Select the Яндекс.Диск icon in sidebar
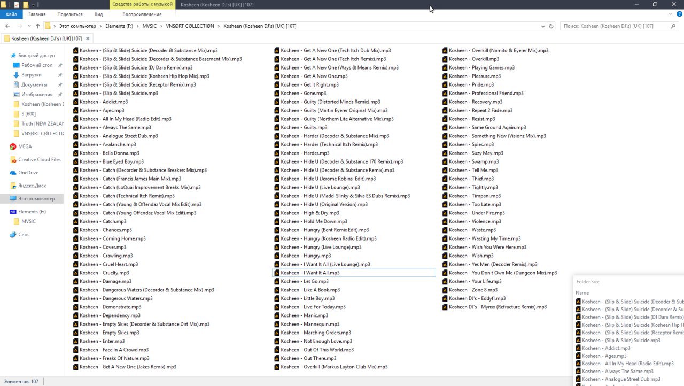The height and width of the screenshot is (386, 684). coord(13,186)
